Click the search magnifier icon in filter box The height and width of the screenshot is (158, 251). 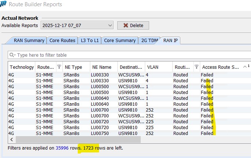(12, 55)
